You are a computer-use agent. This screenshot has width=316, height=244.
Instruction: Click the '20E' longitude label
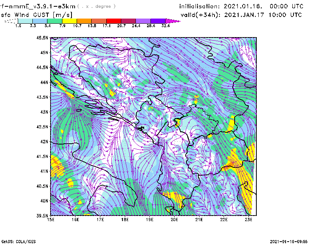click(174, 220)
